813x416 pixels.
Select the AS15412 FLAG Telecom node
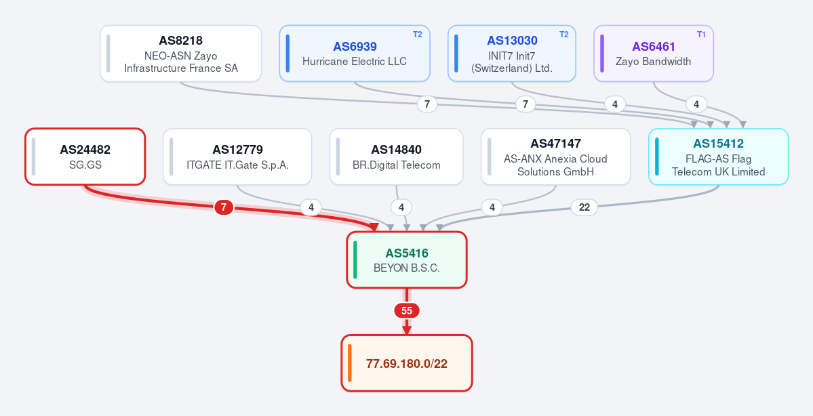(718, 157)
